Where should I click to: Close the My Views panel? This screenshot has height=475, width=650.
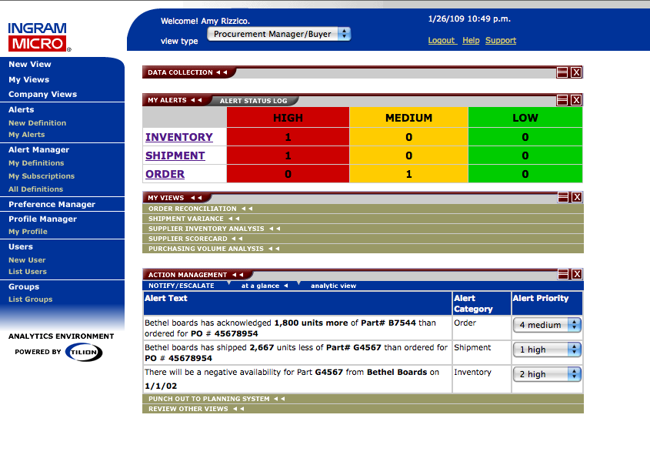(x=577, y=197)
